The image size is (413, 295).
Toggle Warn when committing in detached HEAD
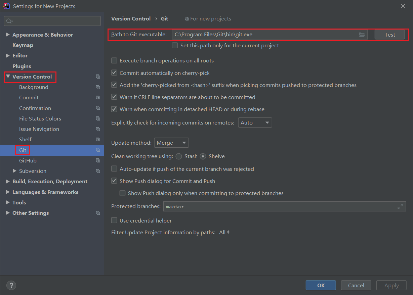point(114,109)
